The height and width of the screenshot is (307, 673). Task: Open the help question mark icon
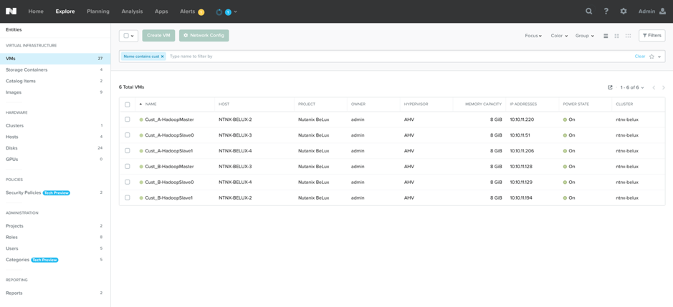[x=606, y=11]
